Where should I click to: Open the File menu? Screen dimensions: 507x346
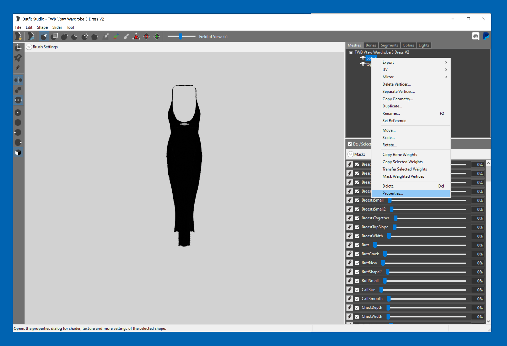pyautogui.click(x=18, y=27)
